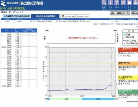
Task: Click the past one week data button
Action: coord(120,13)
